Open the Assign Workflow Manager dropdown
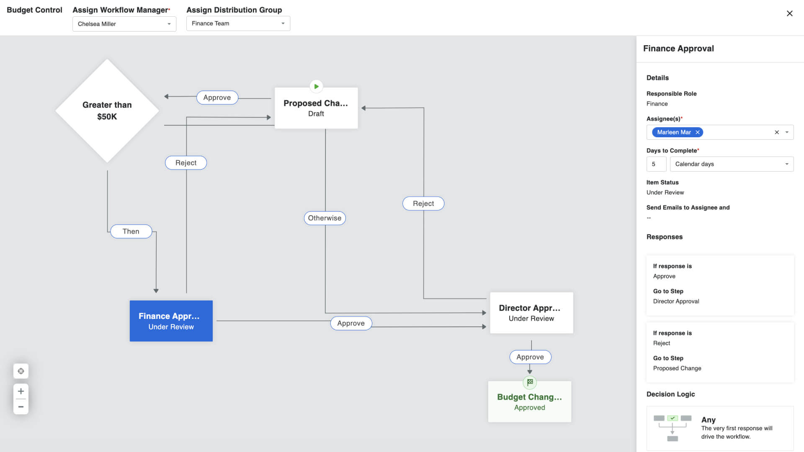 click(x=124, y=24)
